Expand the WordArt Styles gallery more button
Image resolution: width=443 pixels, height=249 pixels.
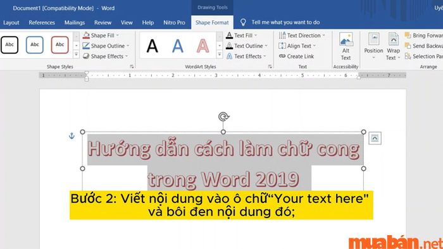[x=220, y=54]
